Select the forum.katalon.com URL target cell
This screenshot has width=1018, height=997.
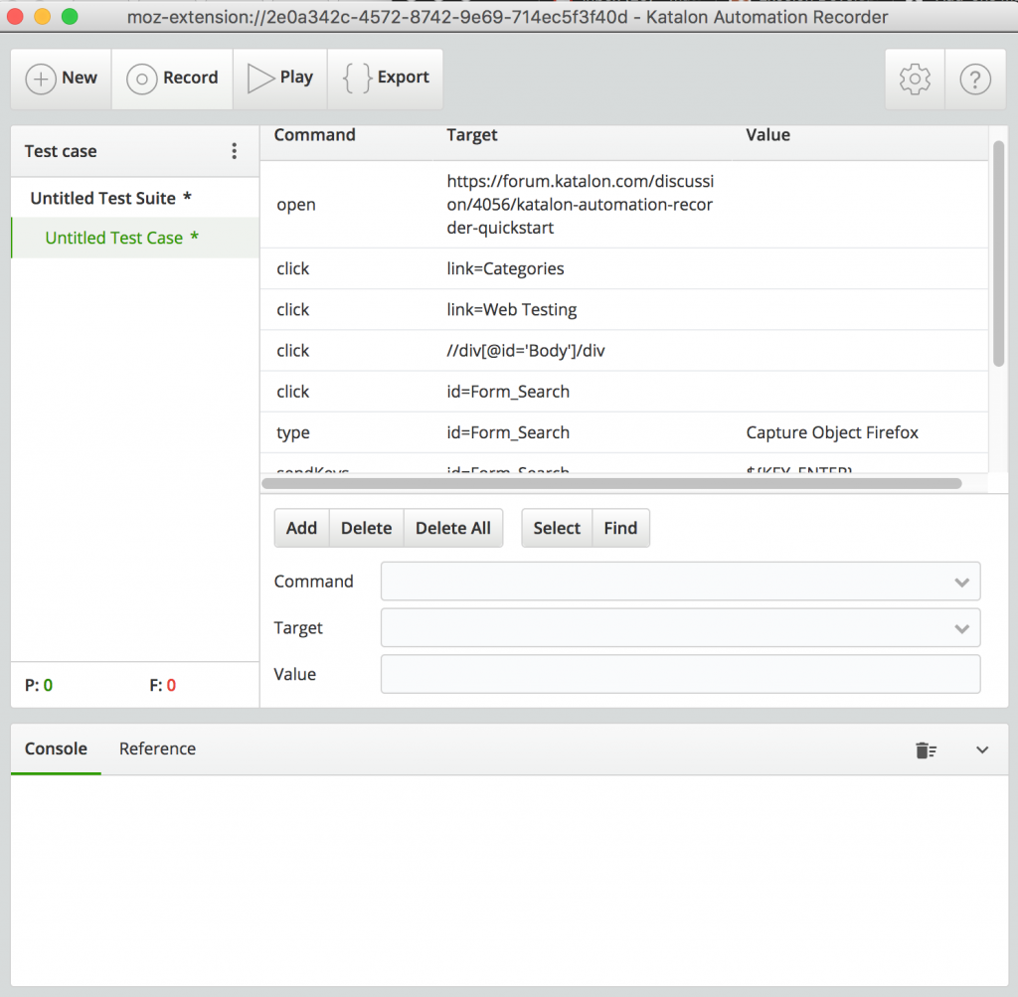pos(581,205)
